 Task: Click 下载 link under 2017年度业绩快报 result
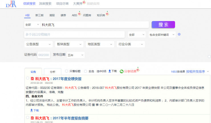click(35, 110)
